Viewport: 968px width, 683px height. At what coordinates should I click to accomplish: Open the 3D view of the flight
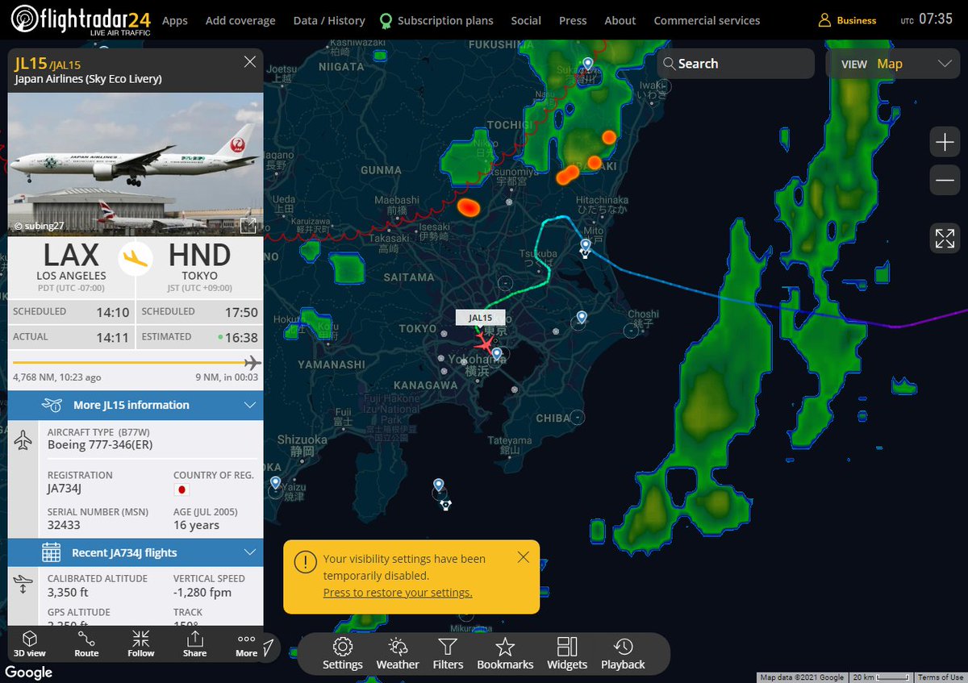click(29, 644)
